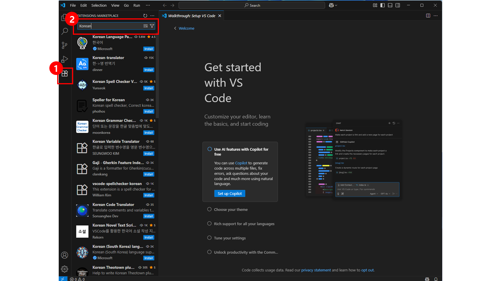Toggle the bottom panel
Image resolution: width=501 pixels, height=281 pixels.
[390, 5]
